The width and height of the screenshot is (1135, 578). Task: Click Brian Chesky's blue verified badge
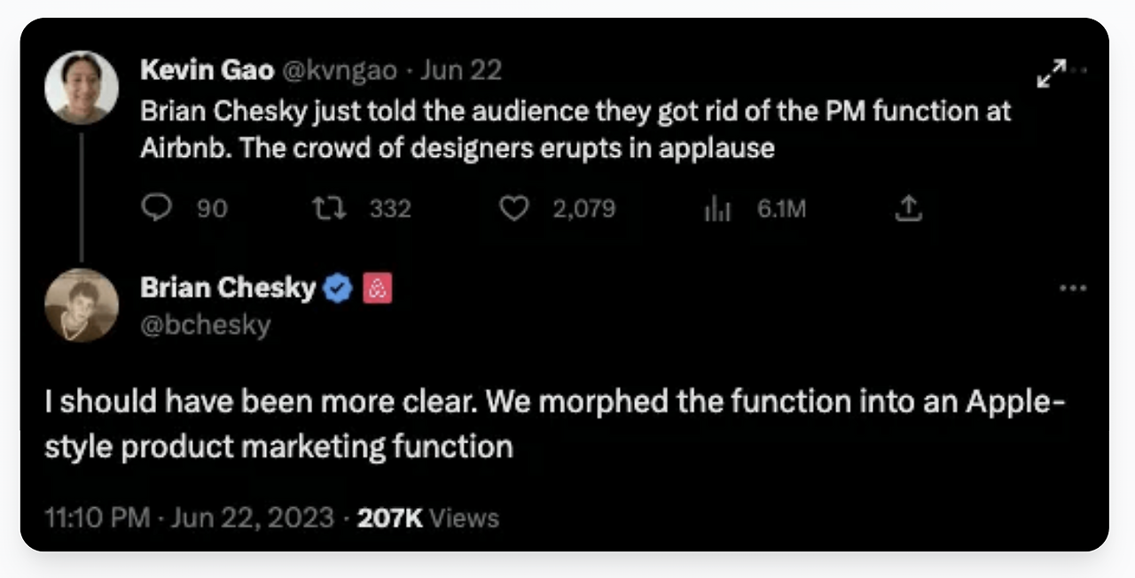click(338, 288)
